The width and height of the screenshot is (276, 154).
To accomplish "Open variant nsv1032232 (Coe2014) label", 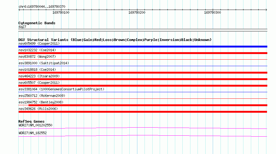I will coord(37,50).
